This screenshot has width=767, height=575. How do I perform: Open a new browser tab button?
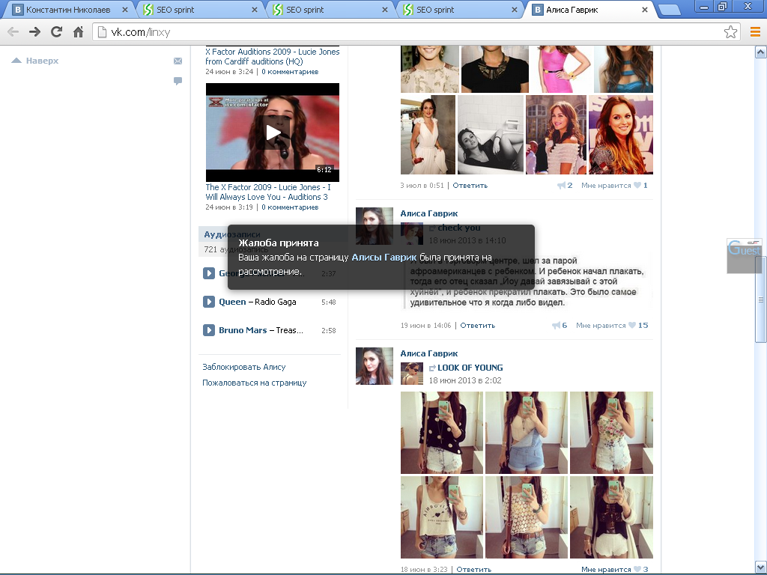669,10
